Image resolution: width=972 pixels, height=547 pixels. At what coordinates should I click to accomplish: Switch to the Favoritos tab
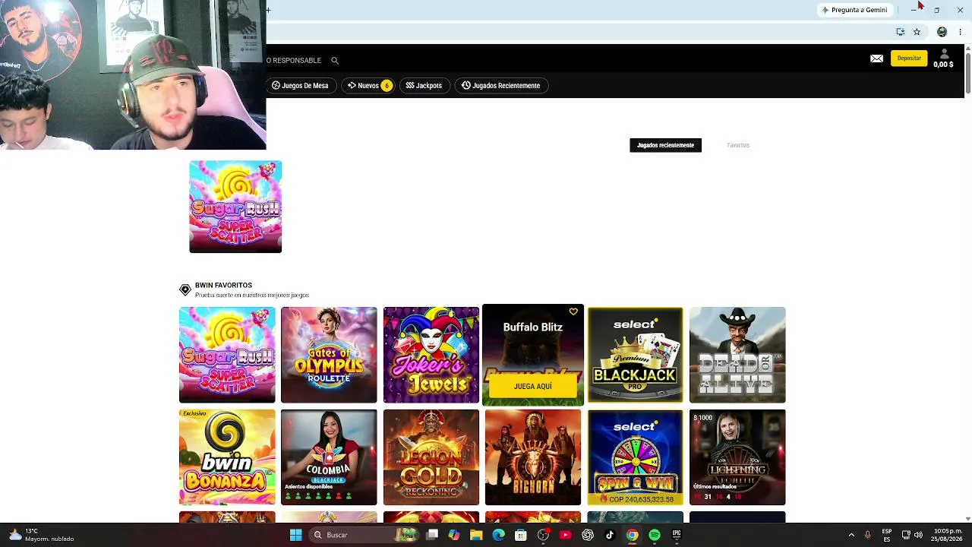point(738,145)
